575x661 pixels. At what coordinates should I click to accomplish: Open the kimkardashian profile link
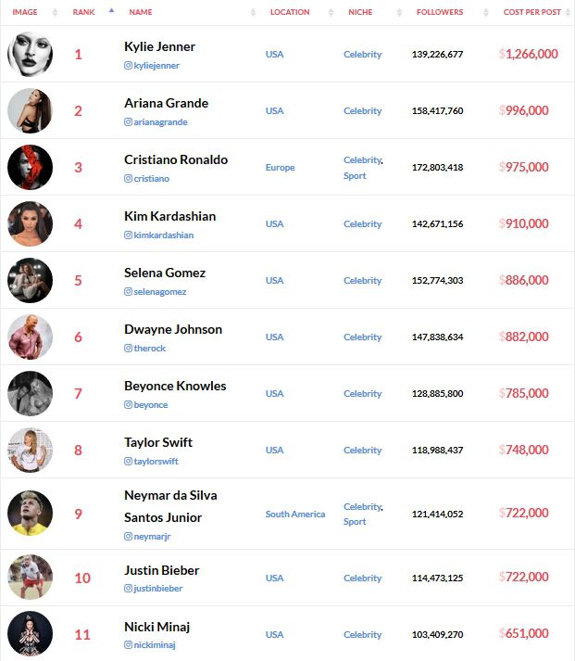[163, 235]
